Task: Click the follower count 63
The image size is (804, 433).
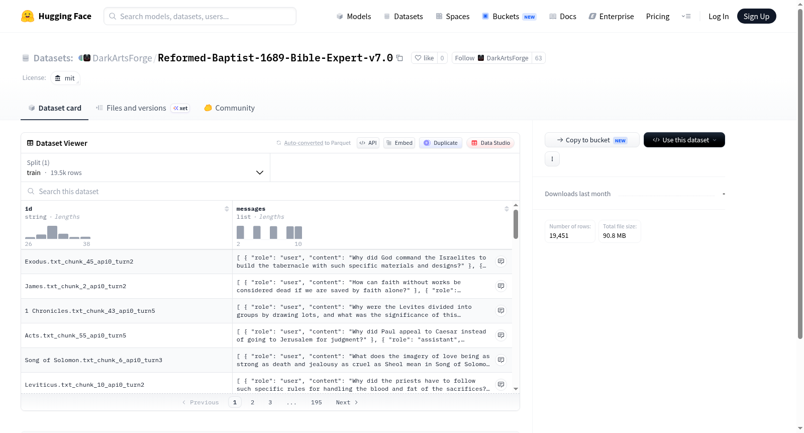Action: (x=538, y=58)
